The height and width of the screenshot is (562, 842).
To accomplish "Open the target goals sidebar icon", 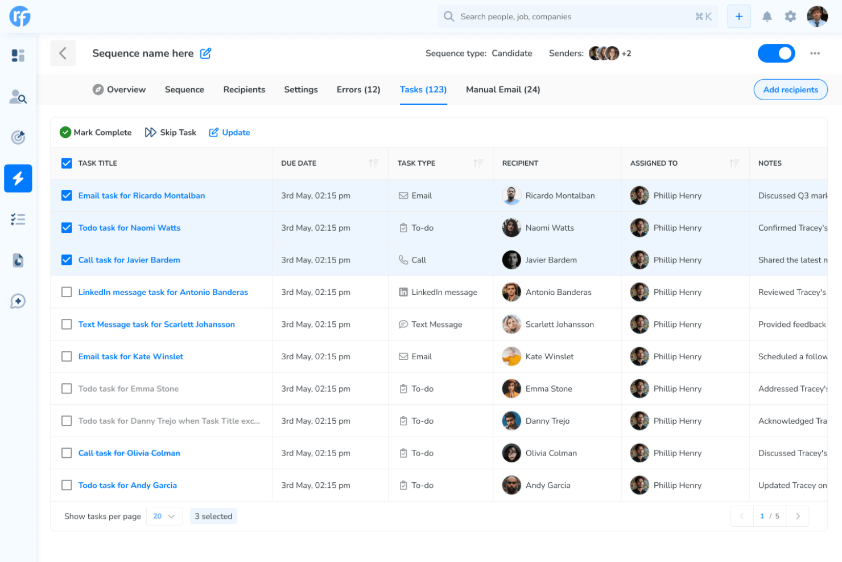I will 18,137.
